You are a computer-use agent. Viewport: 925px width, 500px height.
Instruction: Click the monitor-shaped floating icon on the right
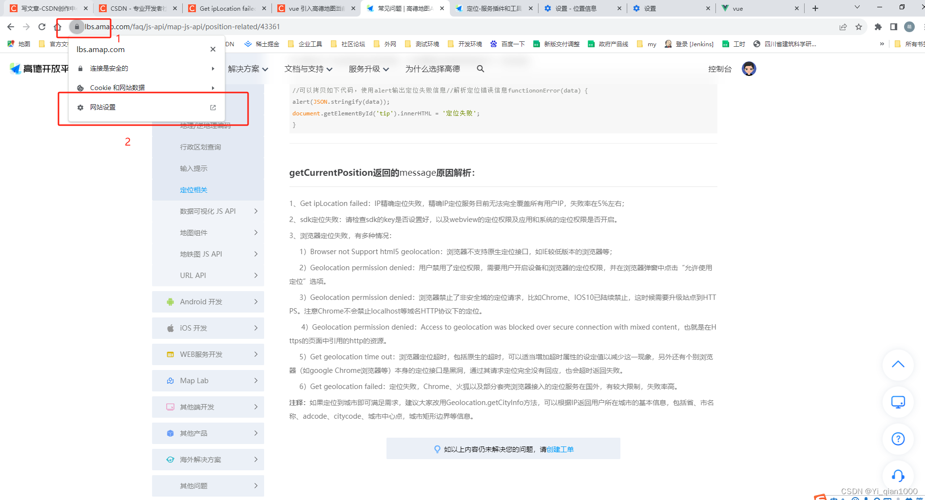coord(898,402)
